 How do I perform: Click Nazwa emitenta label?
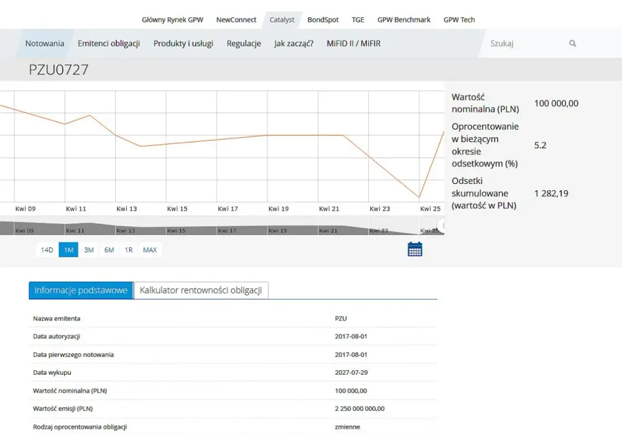[57, 319]
